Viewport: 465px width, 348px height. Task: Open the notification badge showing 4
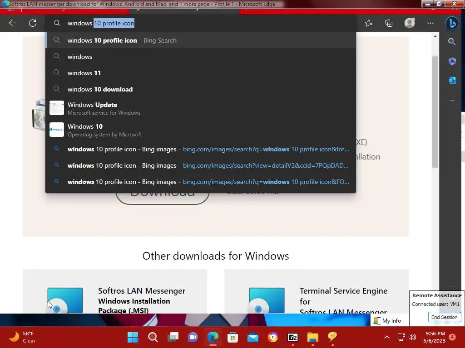click(452, 337)
